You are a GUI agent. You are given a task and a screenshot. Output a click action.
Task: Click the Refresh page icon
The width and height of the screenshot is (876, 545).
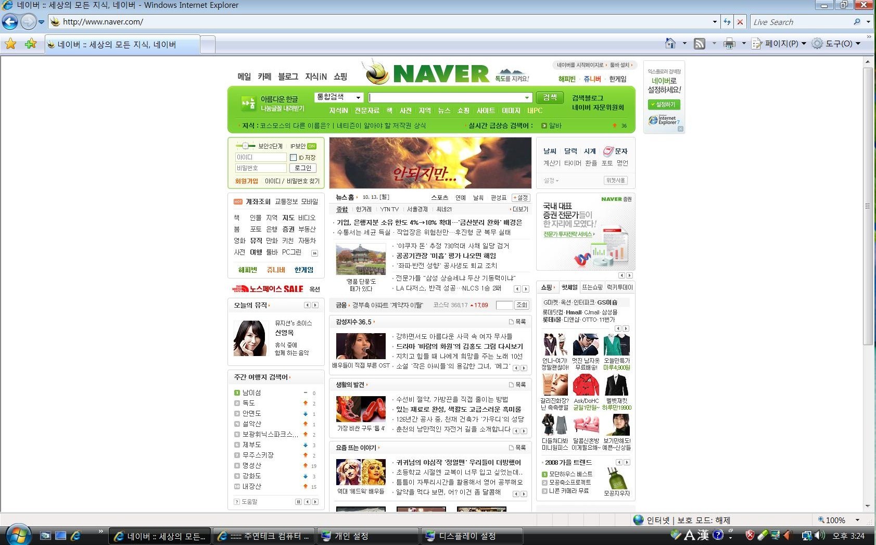pos(727,22)
